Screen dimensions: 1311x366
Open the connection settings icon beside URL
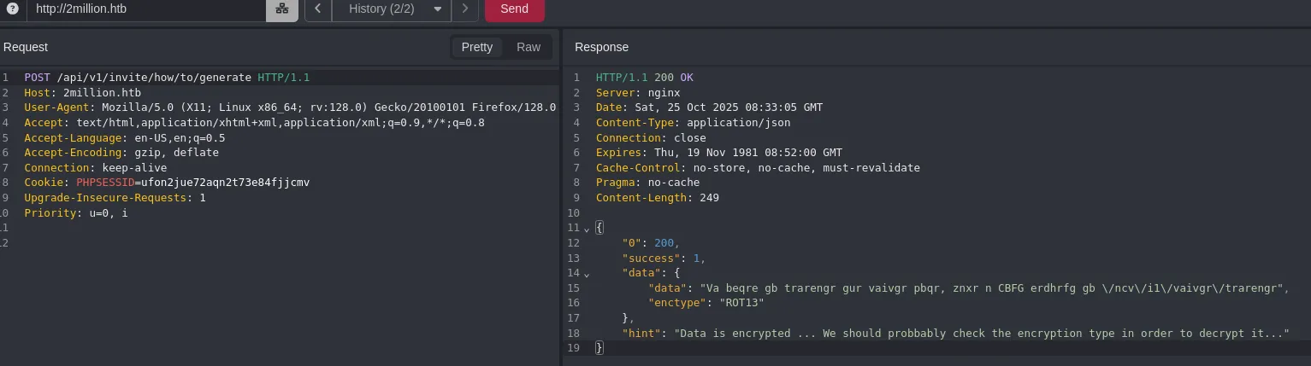point(281,9)
